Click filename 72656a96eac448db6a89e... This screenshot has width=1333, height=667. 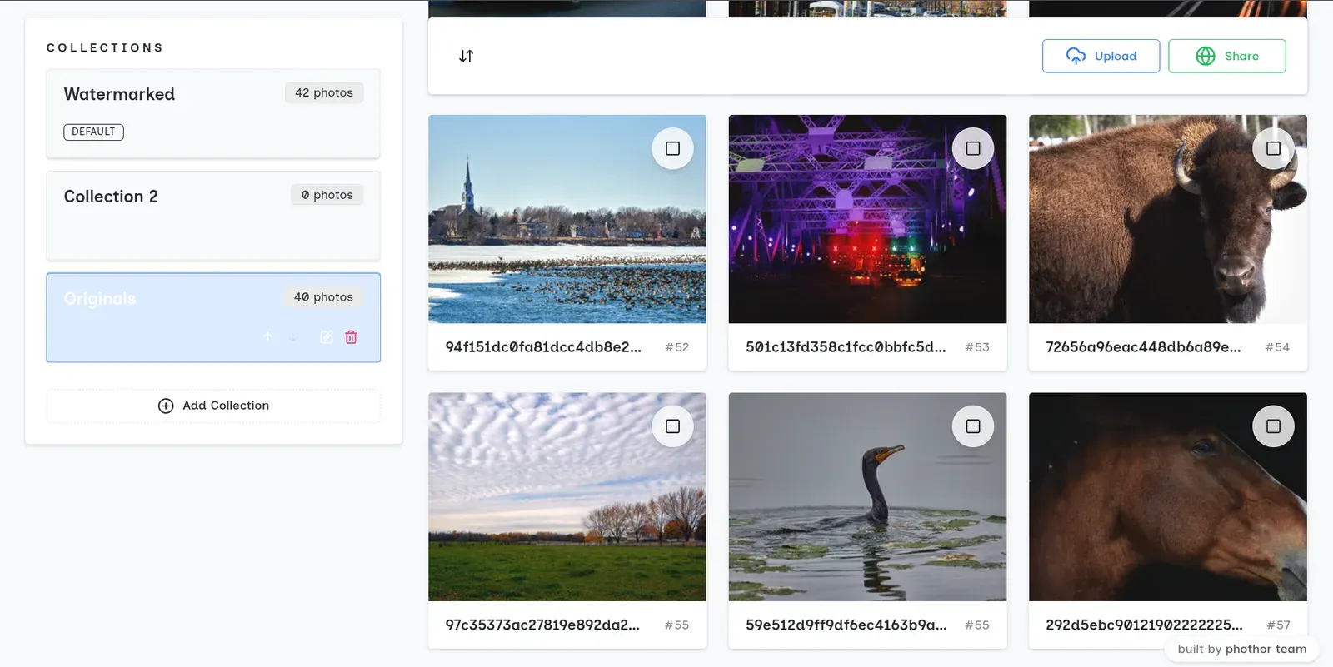pos(1143,347)
